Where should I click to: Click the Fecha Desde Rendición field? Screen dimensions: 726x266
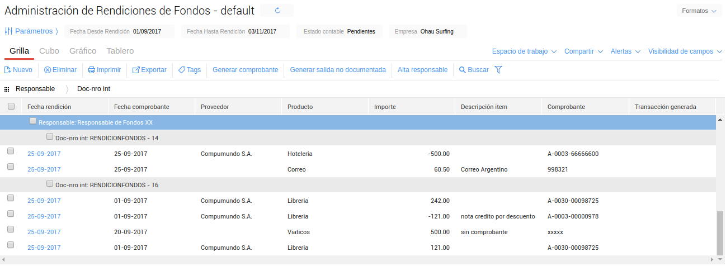point(120,31)
